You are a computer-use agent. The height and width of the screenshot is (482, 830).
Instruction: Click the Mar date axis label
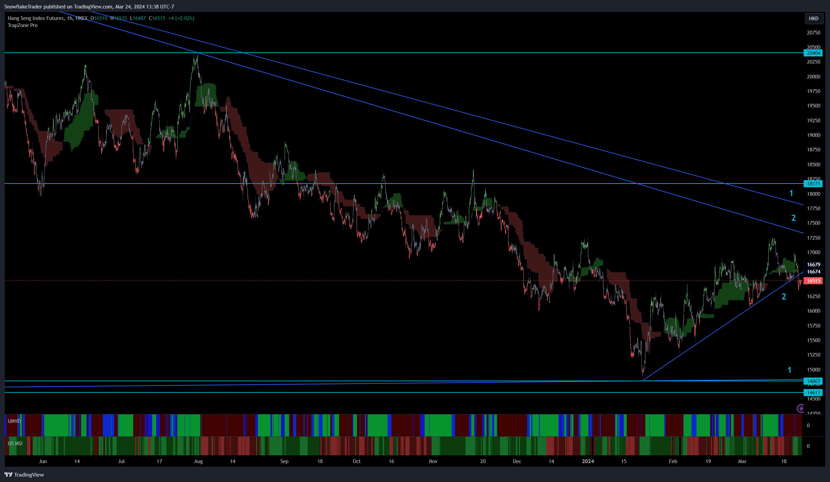(x=742, y=461)
